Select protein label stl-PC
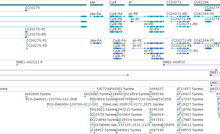This screenshot has width=220, height=134. [137, 46]
